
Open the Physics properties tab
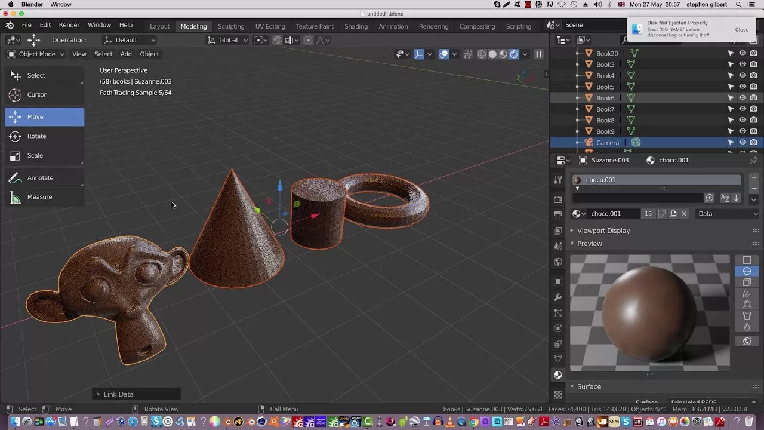pyautogui.click(x=558, y=328)
